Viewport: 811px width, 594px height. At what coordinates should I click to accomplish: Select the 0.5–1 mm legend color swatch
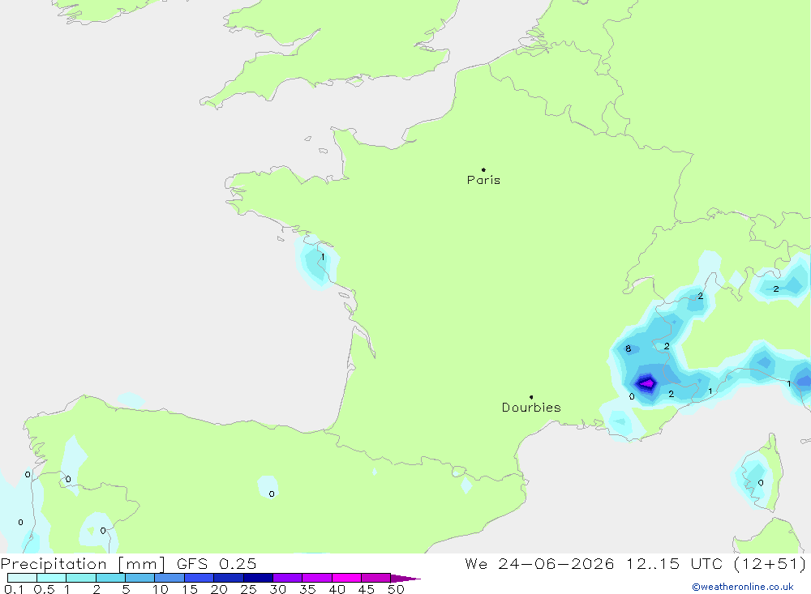coord(52,578)
